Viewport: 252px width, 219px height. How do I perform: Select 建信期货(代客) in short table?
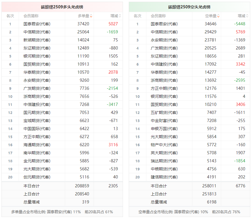[x=164, y=177]
